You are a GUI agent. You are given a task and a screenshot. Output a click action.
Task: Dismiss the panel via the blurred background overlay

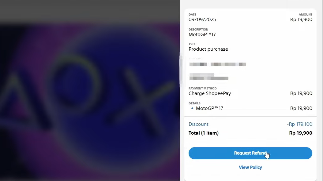point(90,90)
